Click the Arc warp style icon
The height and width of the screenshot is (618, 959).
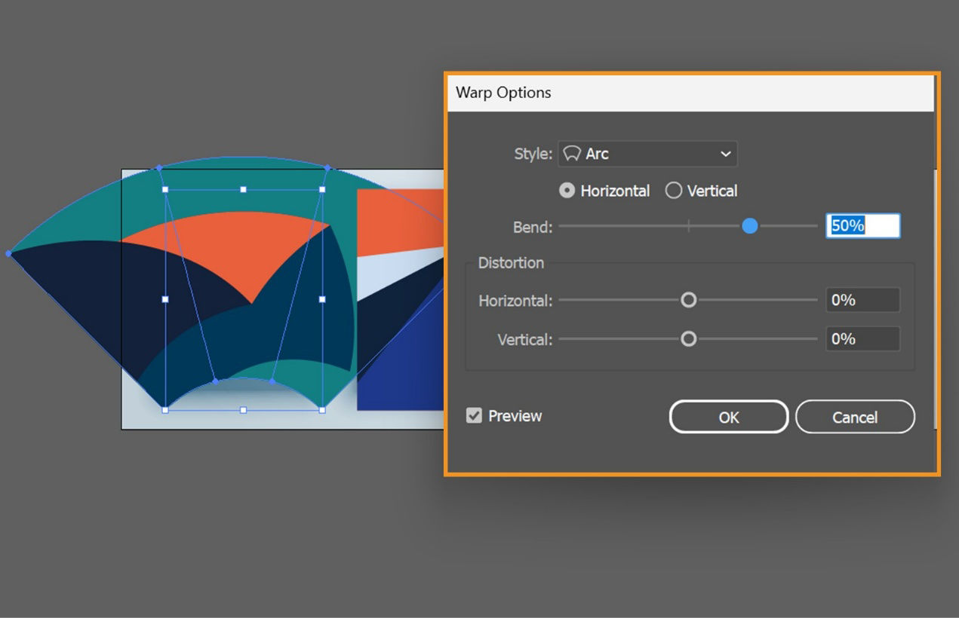click(x=574, y=154)
